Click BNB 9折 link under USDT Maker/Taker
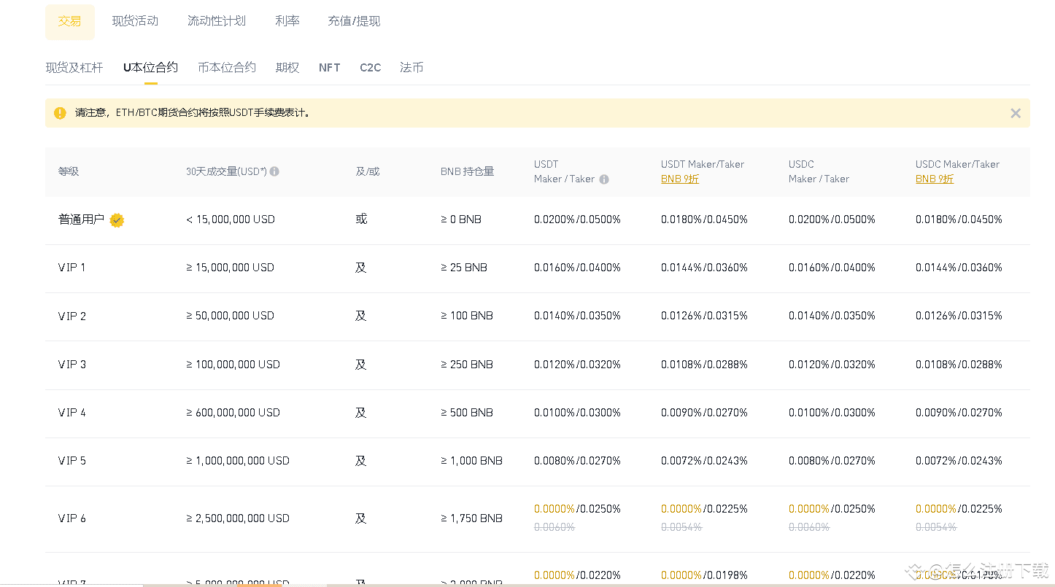The image size is (1055, 587). (680, 179)
